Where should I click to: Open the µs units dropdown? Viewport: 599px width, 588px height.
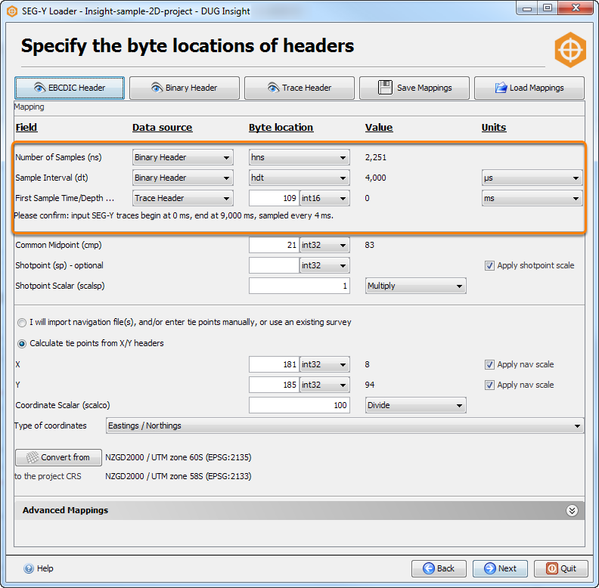pos(532,178)
